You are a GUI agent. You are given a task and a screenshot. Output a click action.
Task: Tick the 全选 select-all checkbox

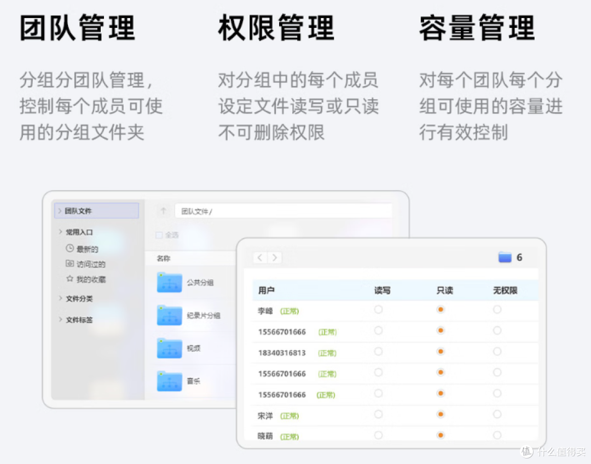point(159,235)
